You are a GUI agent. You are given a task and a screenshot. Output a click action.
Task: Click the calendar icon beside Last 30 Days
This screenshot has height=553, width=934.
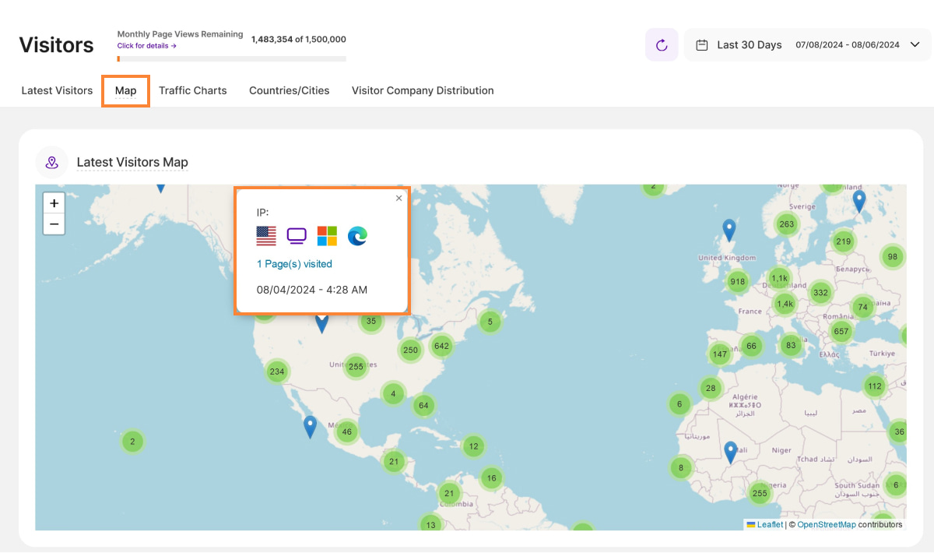(x=704, y=44)
